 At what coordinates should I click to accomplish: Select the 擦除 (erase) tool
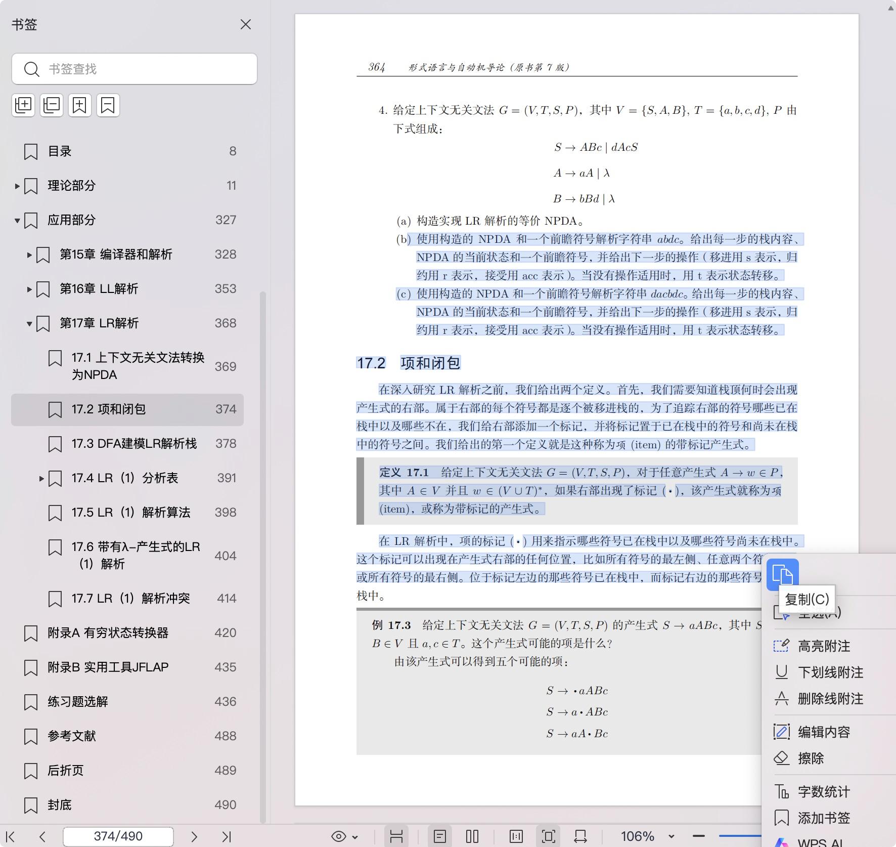click(x=811, y=758)
